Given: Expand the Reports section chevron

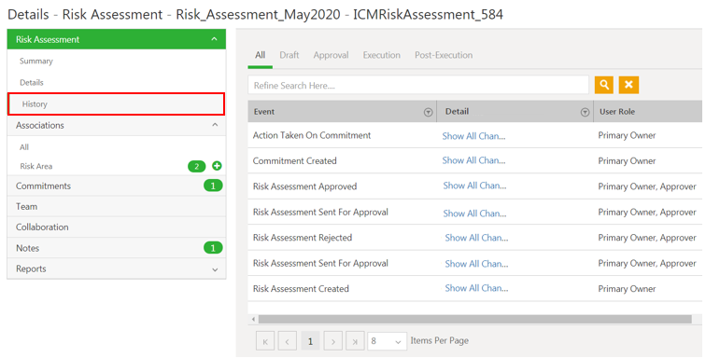Looking at the screenshot, I should pyautogui.click(x=215, y=269).
